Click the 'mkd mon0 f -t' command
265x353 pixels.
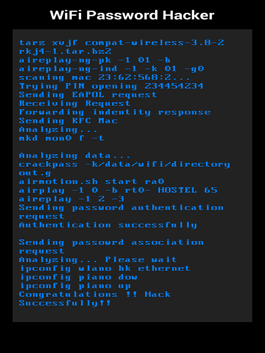[61, 138]
